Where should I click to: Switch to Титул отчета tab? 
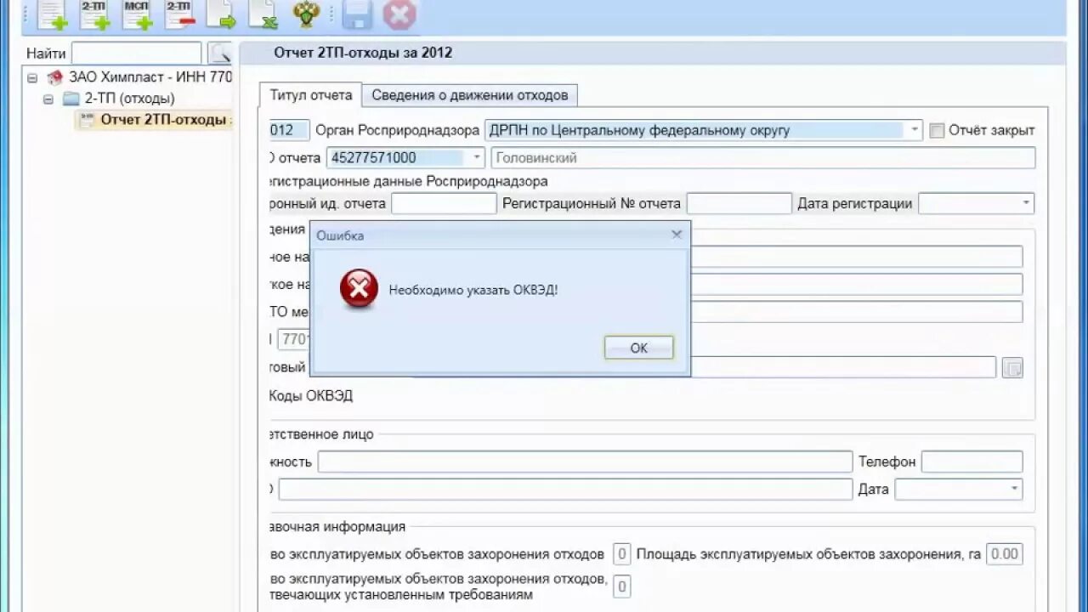pos(311,95)
